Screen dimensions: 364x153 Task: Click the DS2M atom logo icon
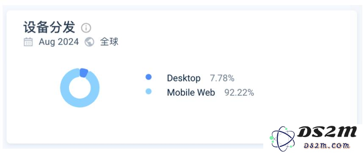point(282,139)
